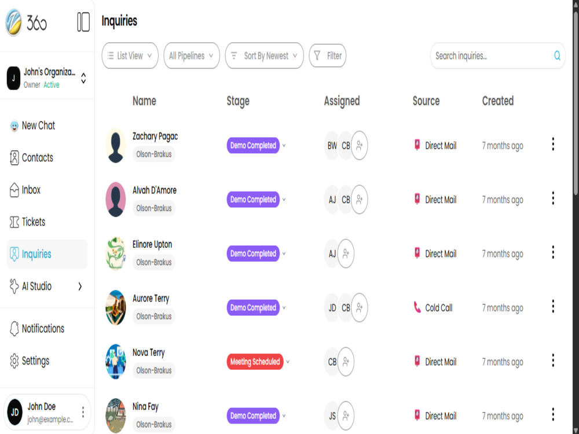Collapse the sidebar panel icon
Image resolution: width=579 pixels, height=434 pixels.
point(83,22)
